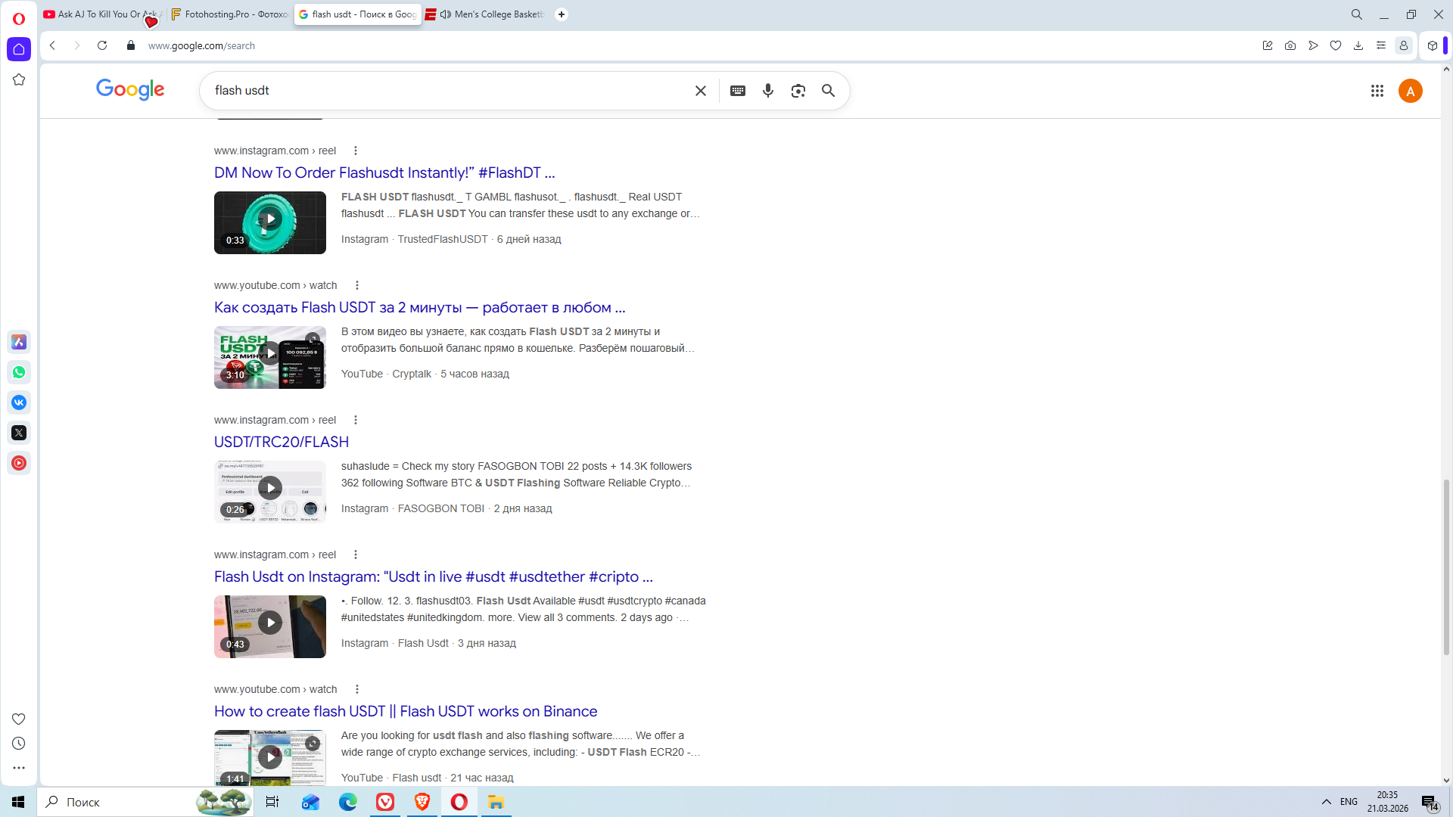The image size is (1453, 817).
Task: Switch to Fotohosting.Pro tab
Action: pos(229,14)
